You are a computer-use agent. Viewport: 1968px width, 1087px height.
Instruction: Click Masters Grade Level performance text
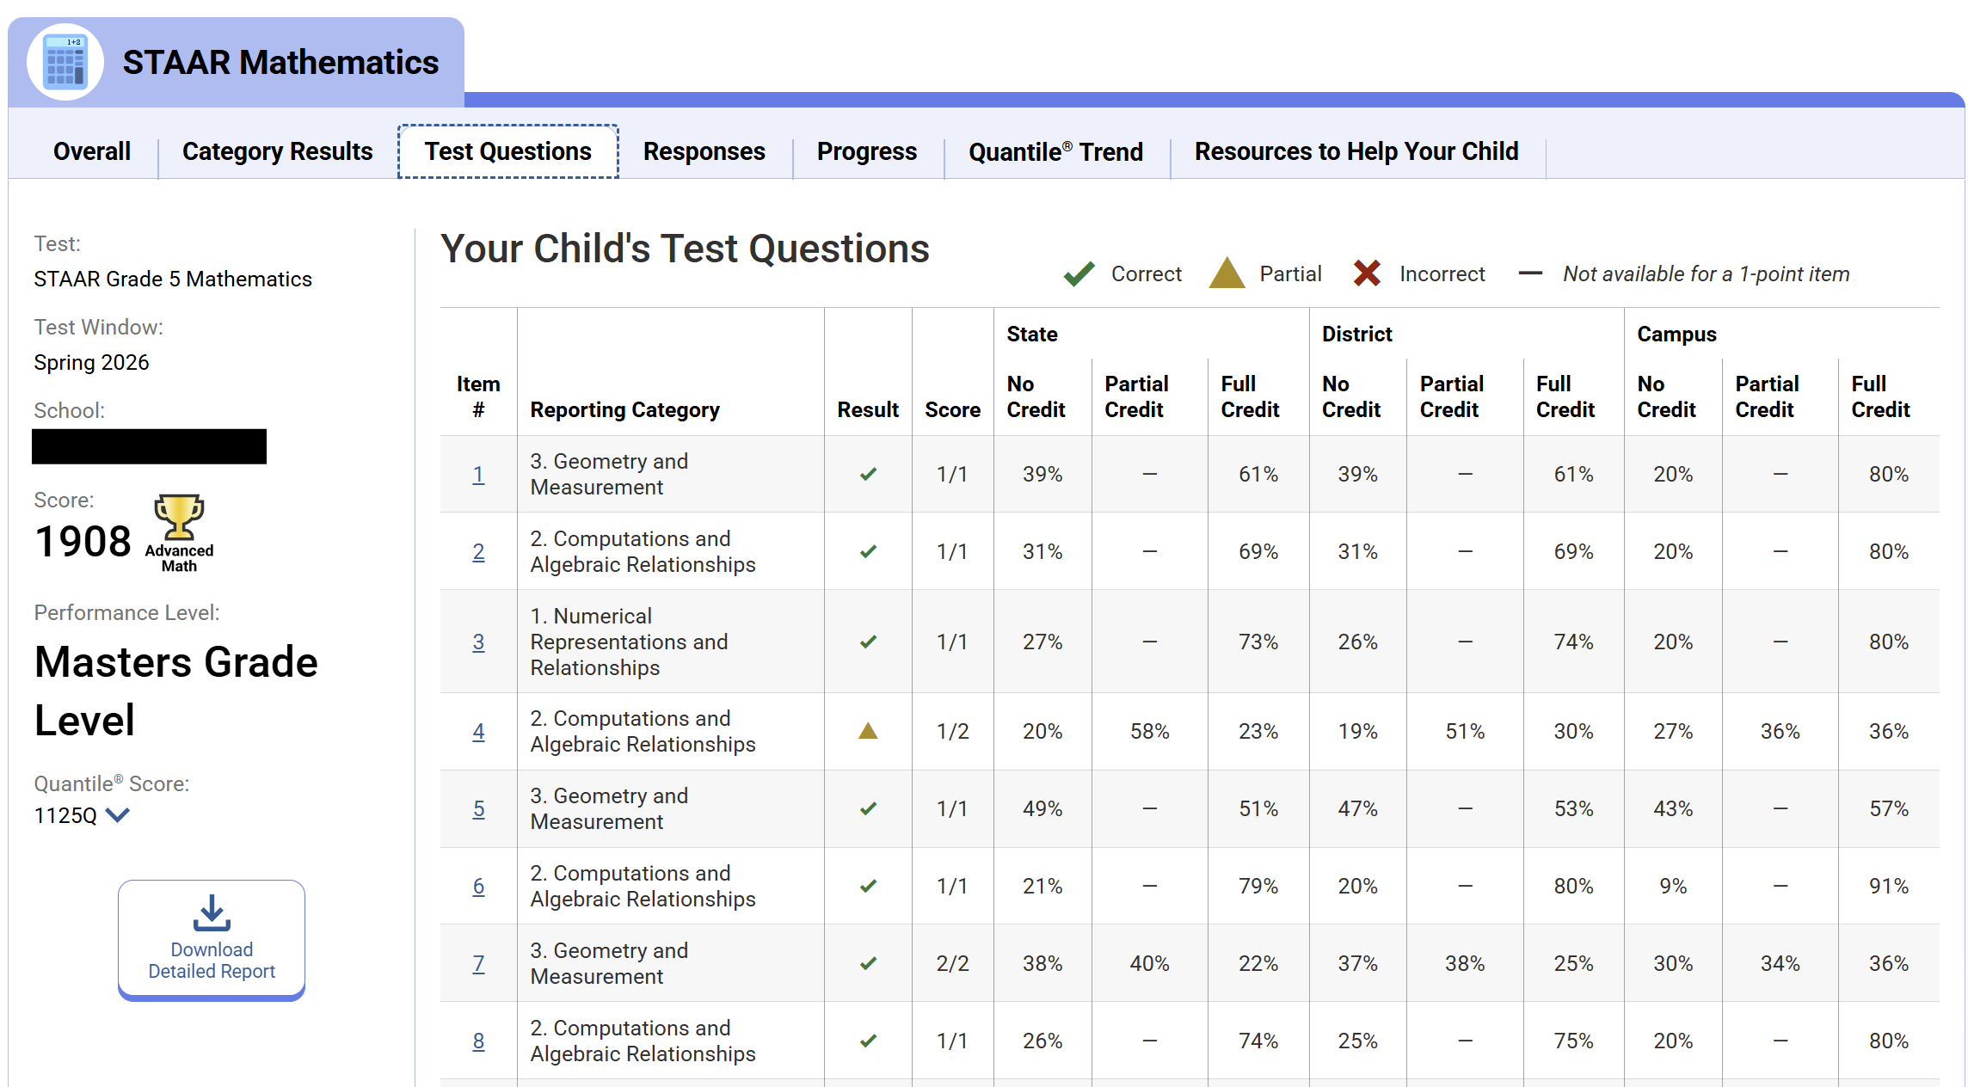[176, 691]
